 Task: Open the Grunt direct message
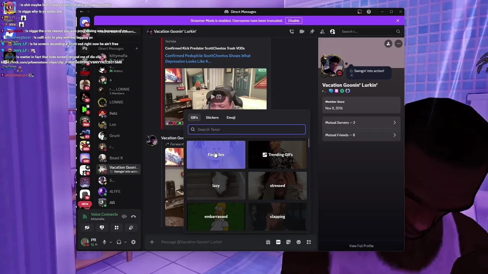click(118, 136)
